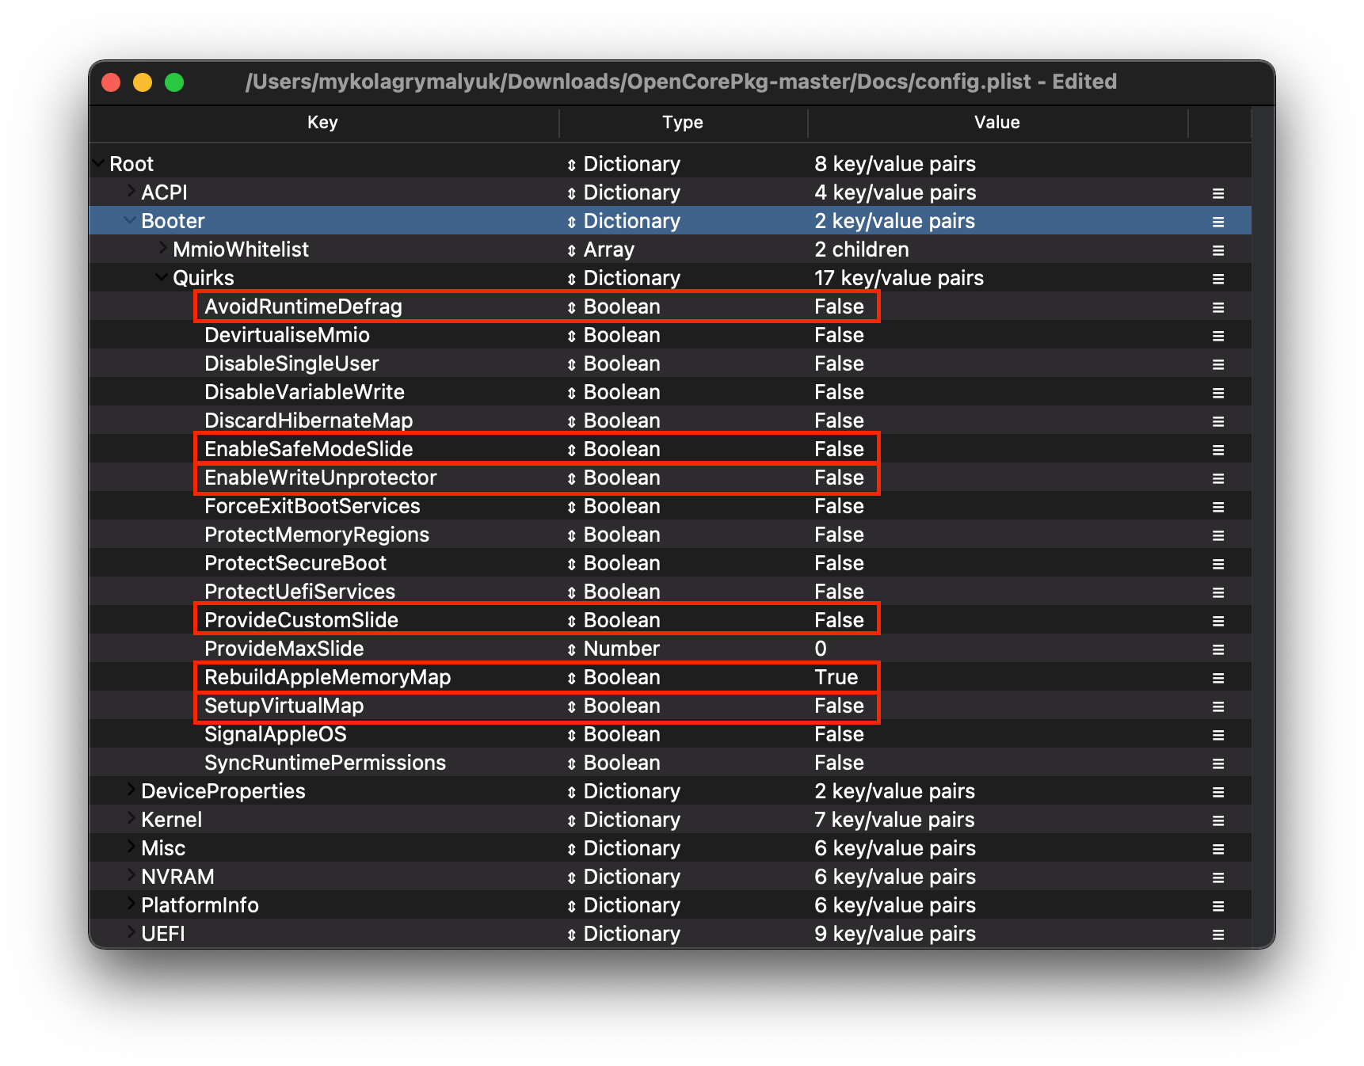Select the SyncRuntimePermissions key name
This screenshot has height=1066, width=1364.
tap(325, 763)
